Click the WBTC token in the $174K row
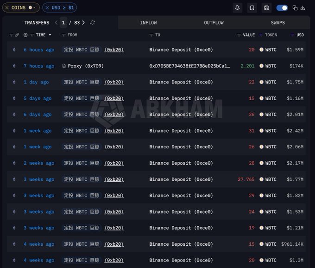Screen dimensions: 315x268 click(271, 66)
